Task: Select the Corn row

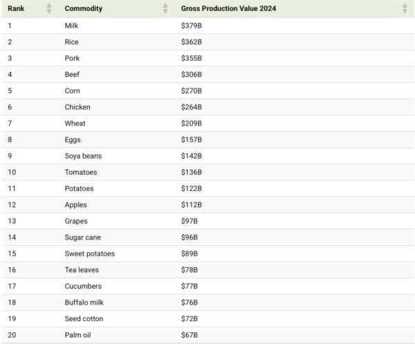Action: coord(208,91)
